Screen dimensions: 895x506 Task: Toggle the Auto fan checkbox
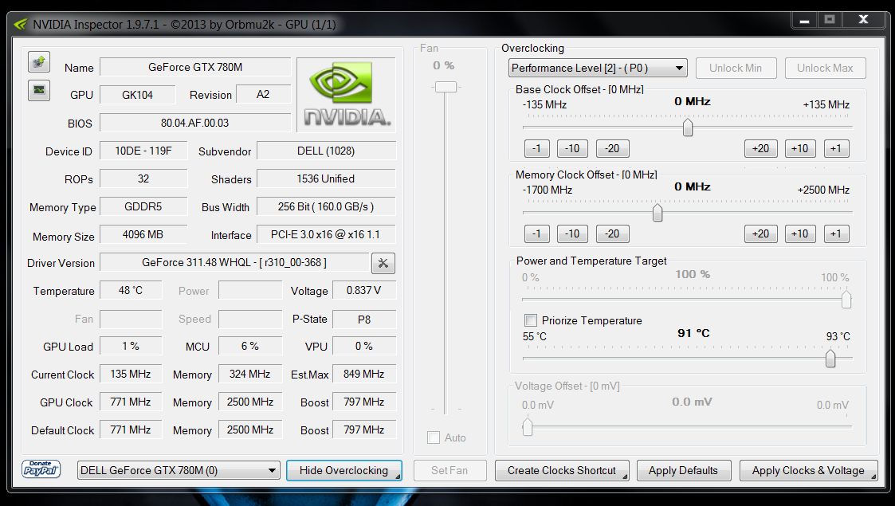(x=434, y=437)
